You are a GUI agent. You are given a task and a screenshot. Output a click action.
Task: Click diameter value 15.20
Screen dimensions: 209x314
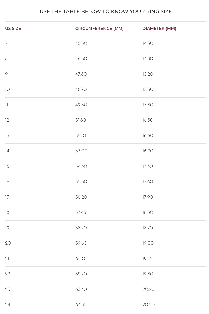(148, 74)
